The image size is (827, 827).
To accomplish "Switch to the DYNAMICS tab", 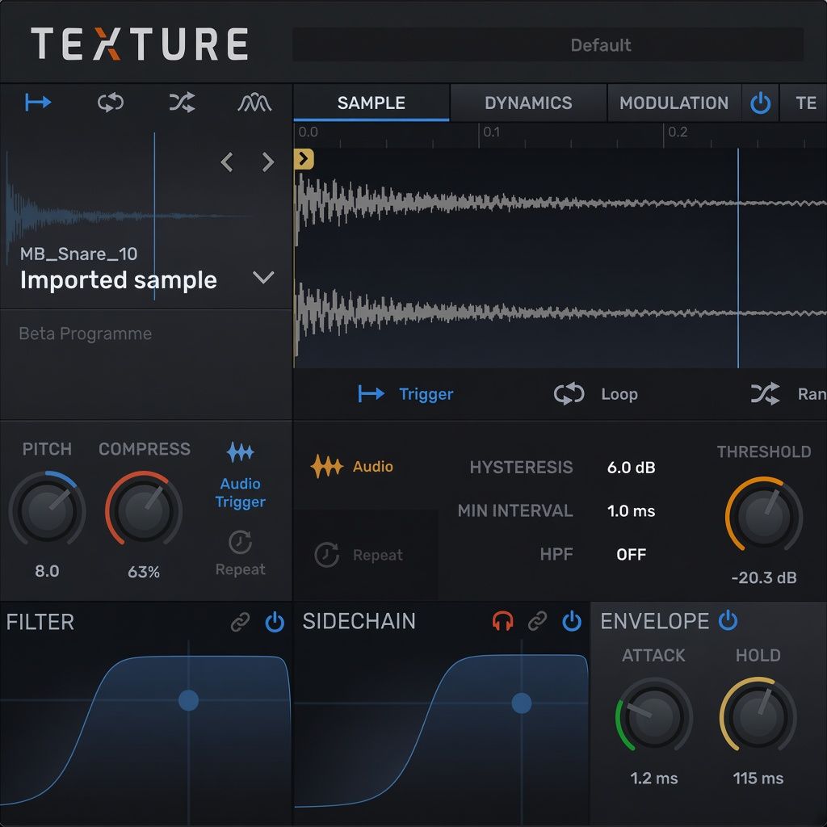I will coord(528,103).
